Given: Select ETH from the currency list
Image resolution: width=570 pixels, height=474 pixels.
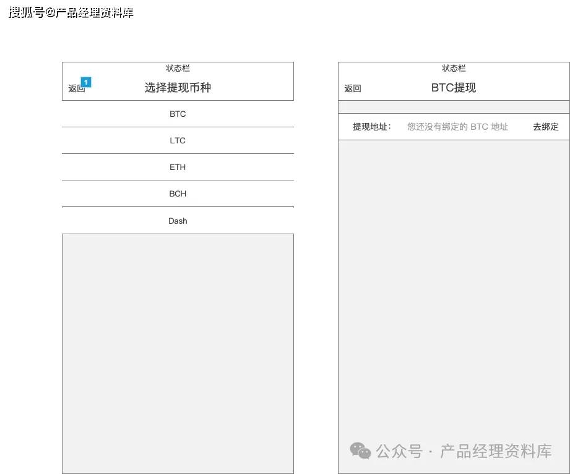Looking at the screenshot, I should pyautogui.click(x=178, y=167).
